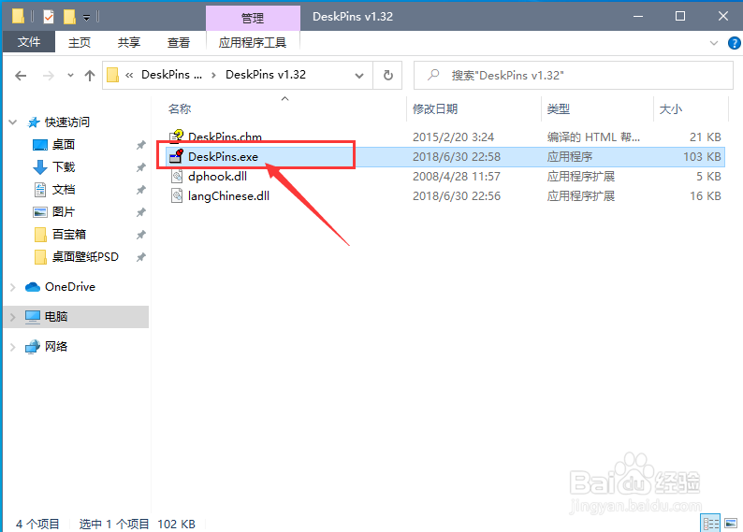Click the 2018/6/30 22:58 date cell
Image resolution: width=743 pixels, height=532 pixels.
(x=457, y=157)
